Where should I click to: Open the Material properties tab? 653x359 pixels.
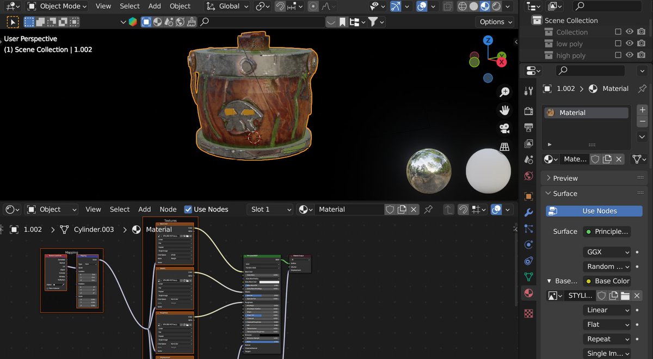pyautogui.click(x=528, y=294)
